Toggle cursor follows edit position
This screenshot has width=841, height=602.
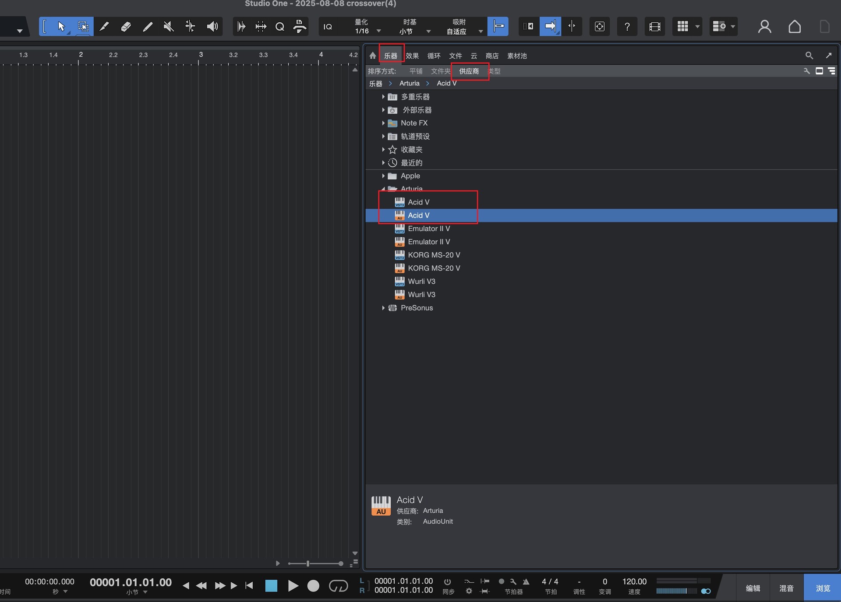tap(572, 27)
